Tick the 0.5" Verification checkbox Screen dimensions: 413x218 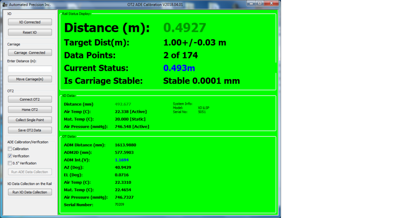coord(10,163)
